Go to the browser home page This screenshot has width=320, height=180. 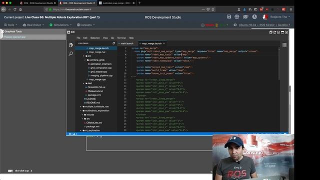(x=20, y=9)
